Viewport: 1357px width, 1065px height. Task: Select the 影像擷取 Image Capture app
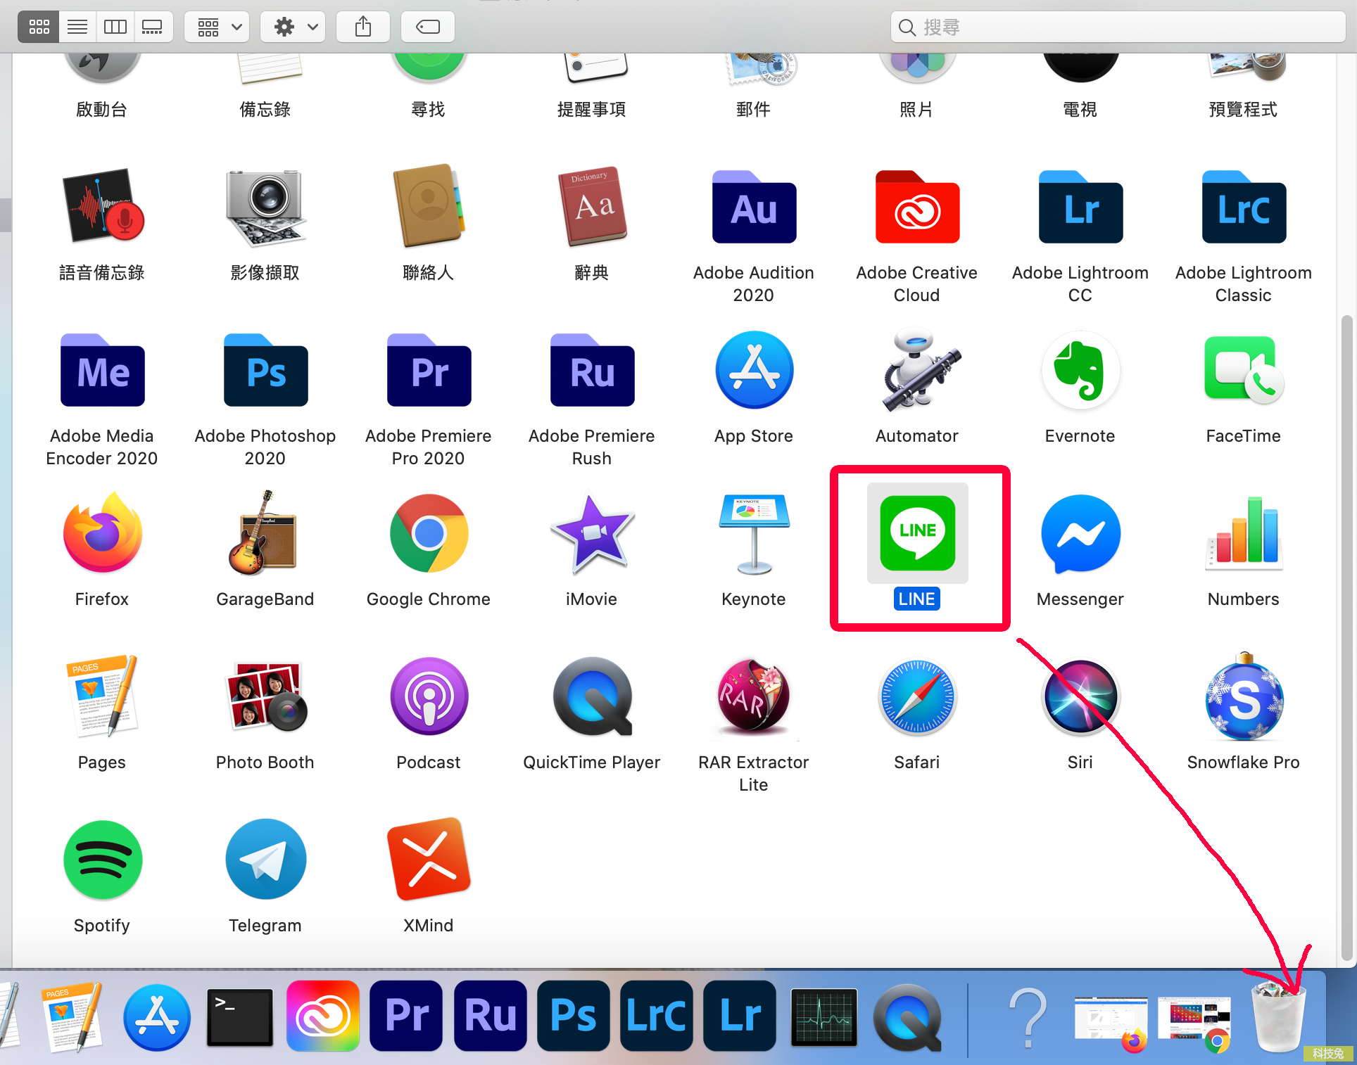tap(265, 208)
